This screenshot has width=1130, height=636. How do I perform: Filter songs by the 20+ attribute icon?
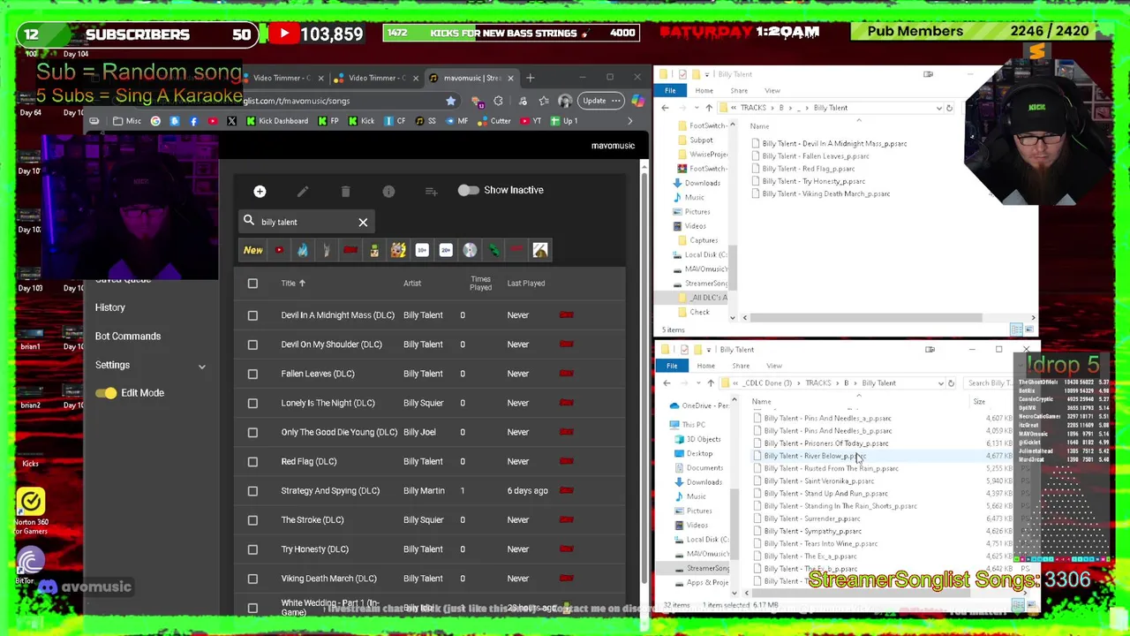click(446, 250)
